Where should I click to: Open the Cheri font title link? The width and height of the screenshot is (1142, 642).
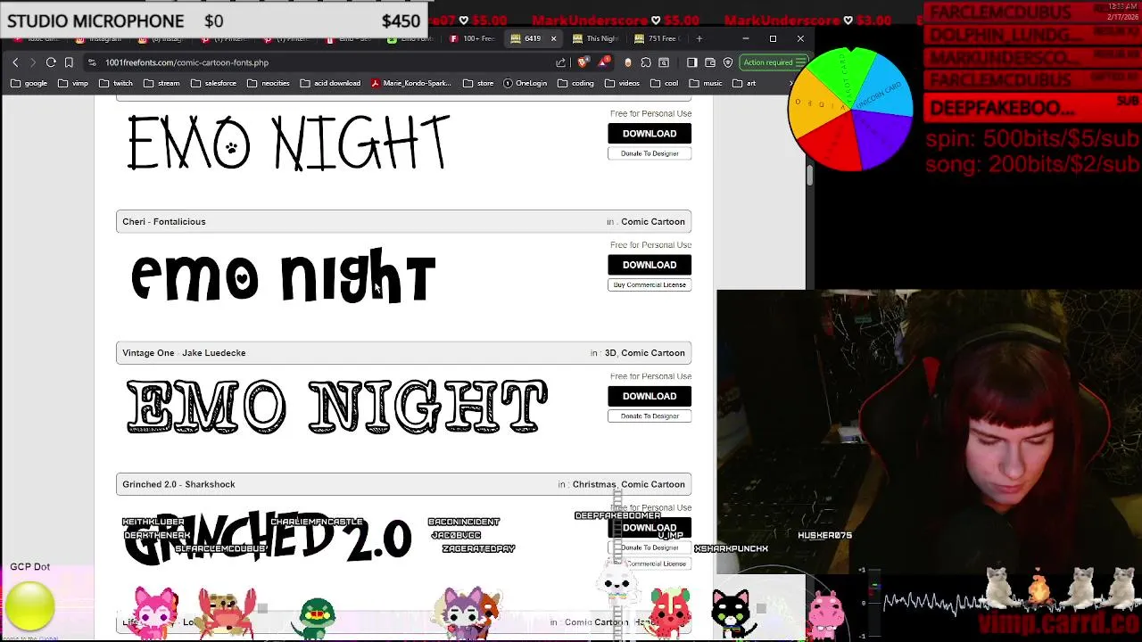[x=134, y=222]
